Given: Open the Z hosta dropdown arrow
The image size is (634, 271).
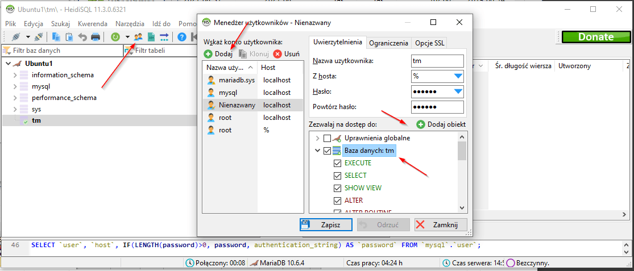Looking at the screenshot, I should coord(458,76).
